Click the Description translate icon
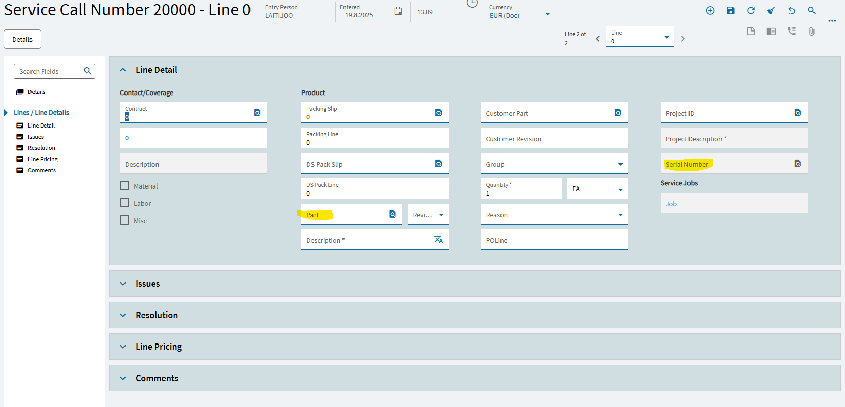The height and width of the screenshot is (407, 845). (438, 240)
